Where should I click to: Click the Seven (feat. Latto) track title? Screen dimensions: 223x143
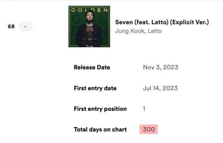point(162,22)
